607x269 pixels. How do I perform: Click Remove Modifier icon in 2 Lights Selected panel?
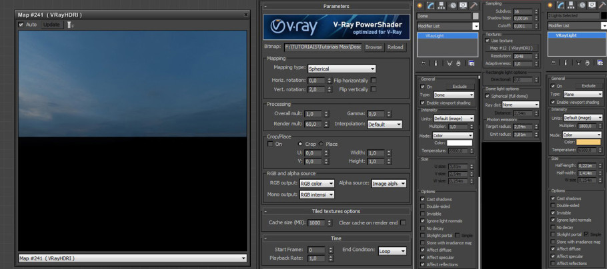point(588,62)
